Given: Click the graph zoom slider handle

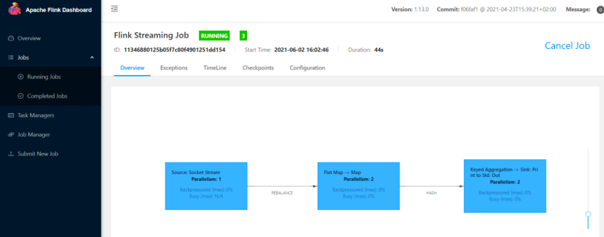Looking at the screenshot, I should click(588, 214).
